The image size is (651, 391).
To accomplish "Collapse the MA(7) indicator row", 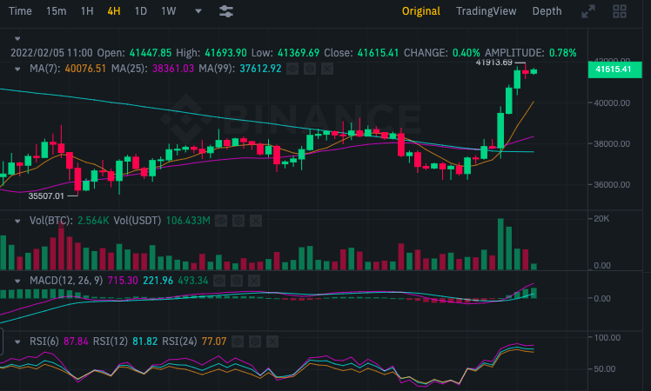I will point(17,70).
